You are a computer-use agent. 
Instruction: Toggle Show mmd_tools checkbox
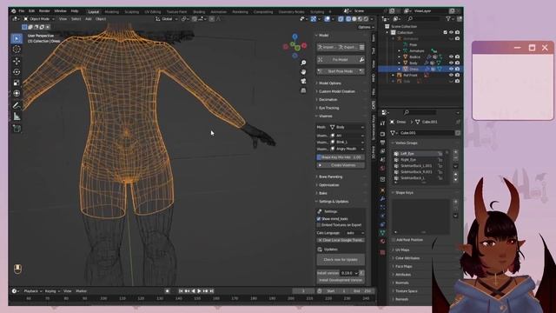point(319,219)
